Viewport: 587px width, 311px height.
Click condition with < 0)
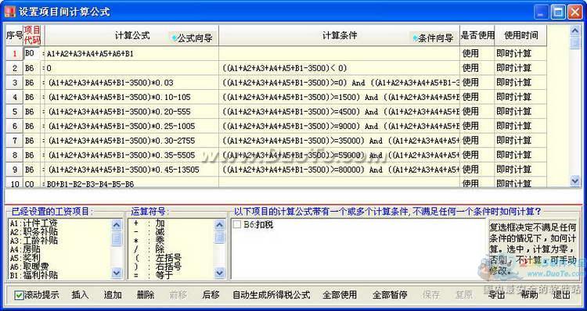[x=285, y=68]
